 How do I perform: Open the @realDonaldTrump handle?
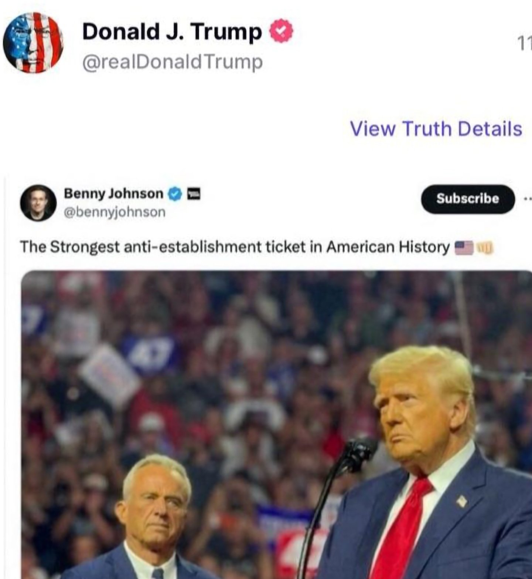(x=173, y=62)
